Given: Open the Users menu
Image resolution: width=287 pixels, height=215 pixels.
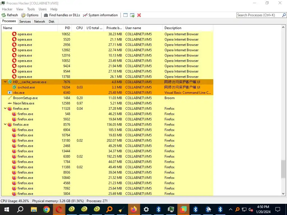Looking at the screenshot, I should pyautogui.click(x=43, y=9).
